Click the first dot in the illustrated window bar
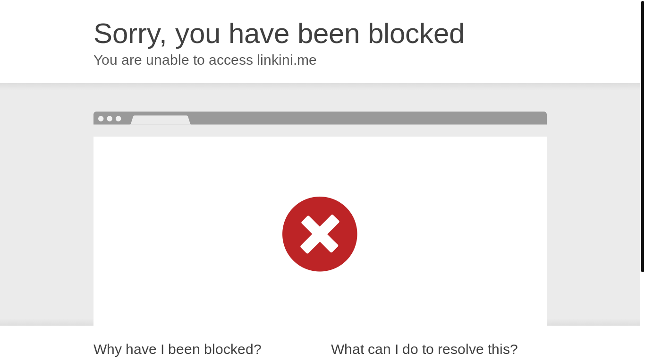 coord(101,119)
